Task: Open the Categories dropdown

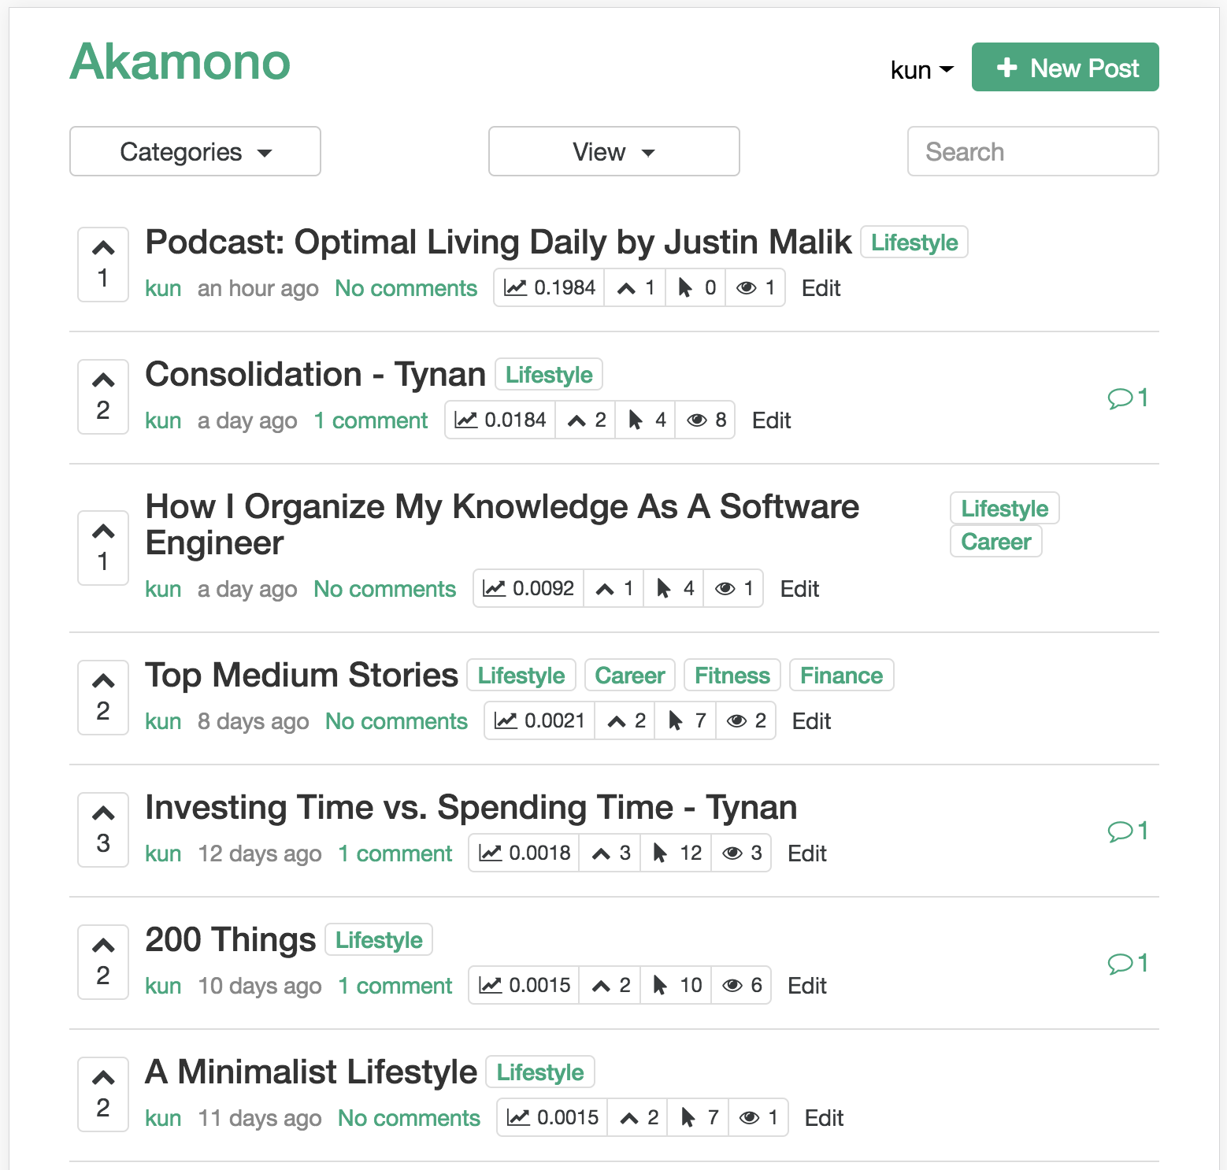Action: tap(195, 151)
